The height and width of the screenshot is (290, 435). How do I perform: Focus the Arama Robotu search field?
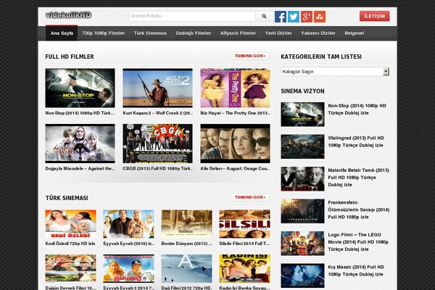(192, 17)
